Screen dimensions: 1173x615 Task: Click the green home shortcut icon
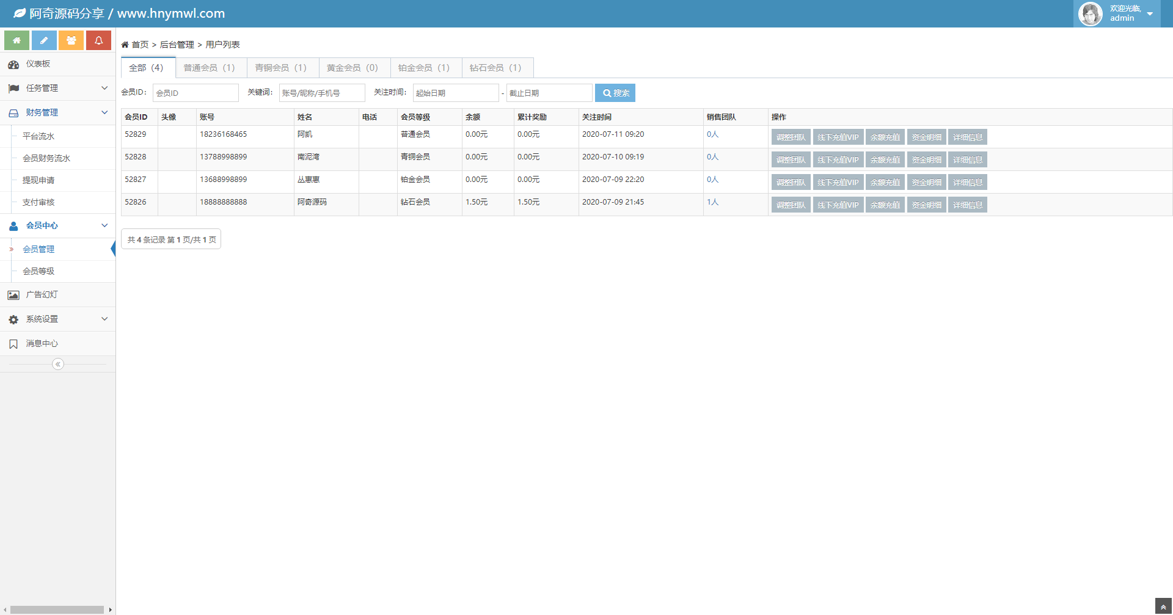click(16, 40)
